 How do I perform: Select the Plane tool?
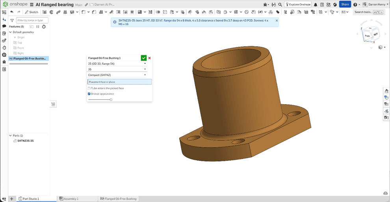(x=219, y=12)
